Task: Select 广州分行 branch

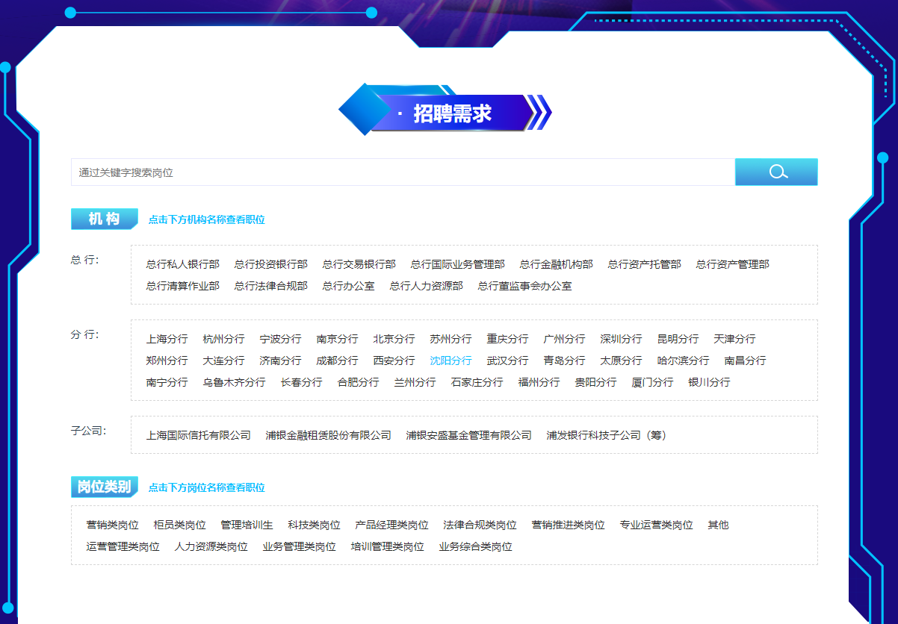Action: 565,339
